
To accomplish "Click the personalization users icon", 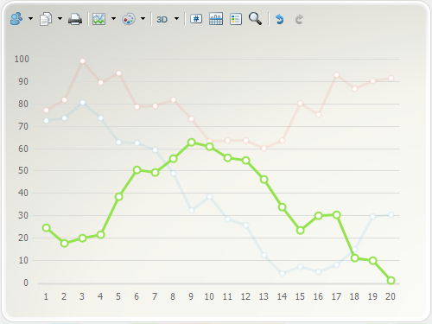I will 16,19.
